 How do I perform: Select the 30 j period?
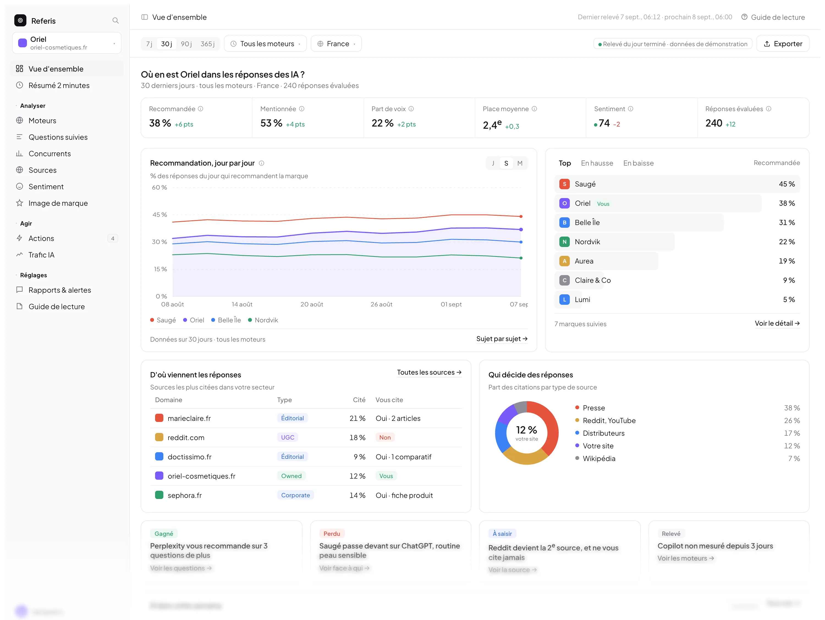166,44
